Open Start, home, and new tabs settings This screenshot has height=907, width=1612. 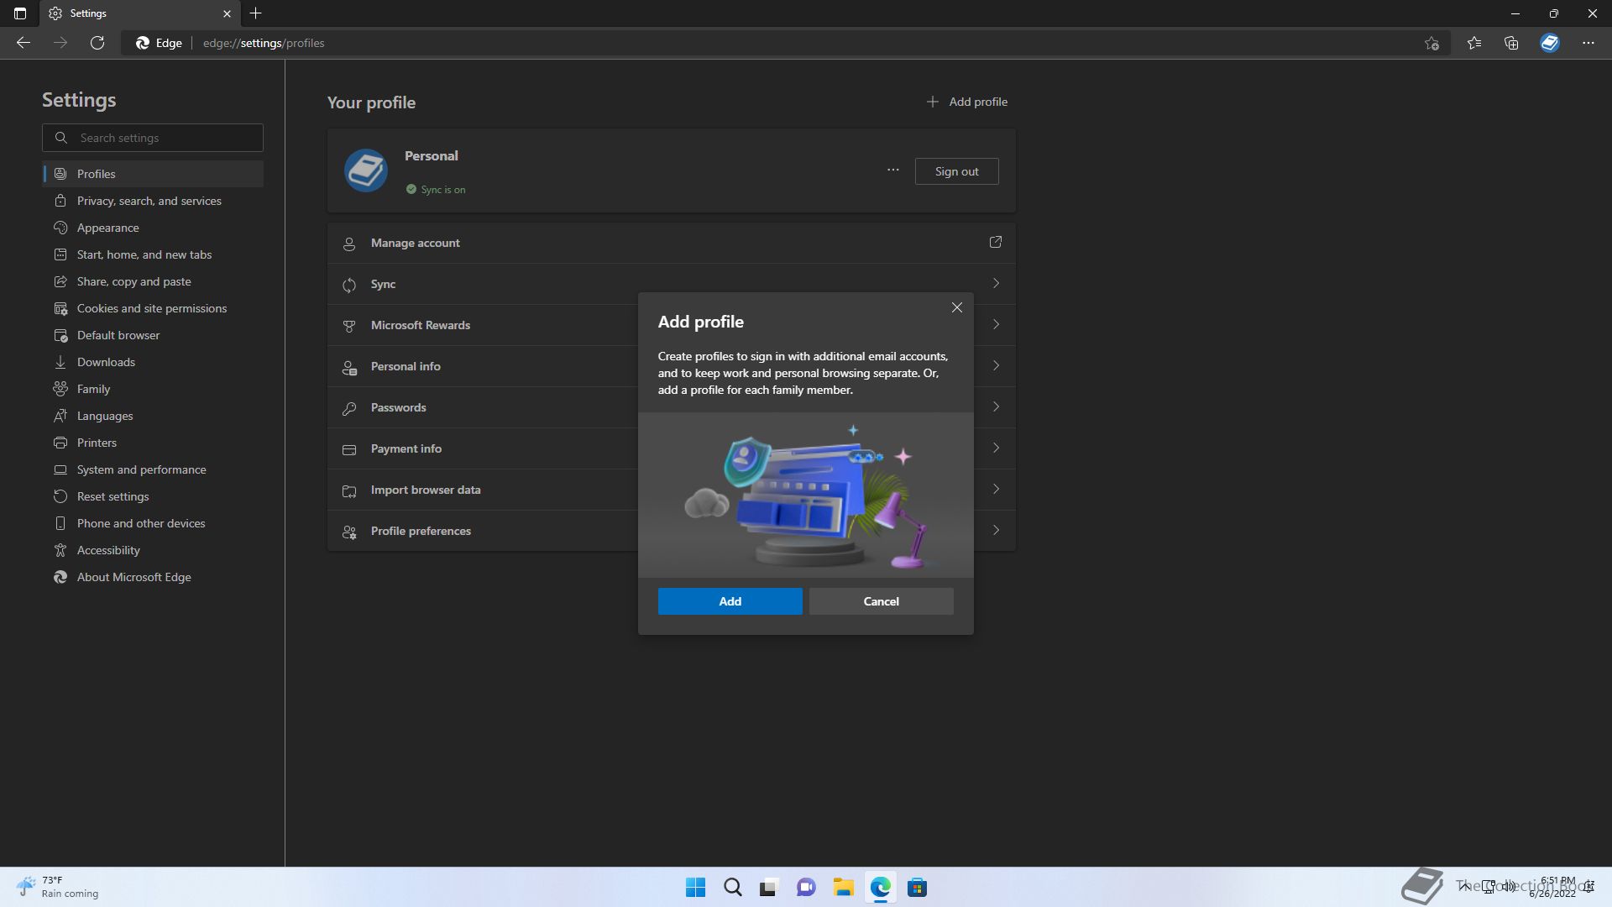point(153,254)
